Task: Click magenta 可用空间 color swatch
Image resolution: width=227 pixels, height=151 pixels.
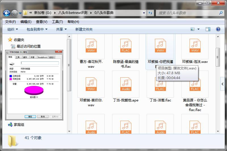Action: click(x=10, y=79)
